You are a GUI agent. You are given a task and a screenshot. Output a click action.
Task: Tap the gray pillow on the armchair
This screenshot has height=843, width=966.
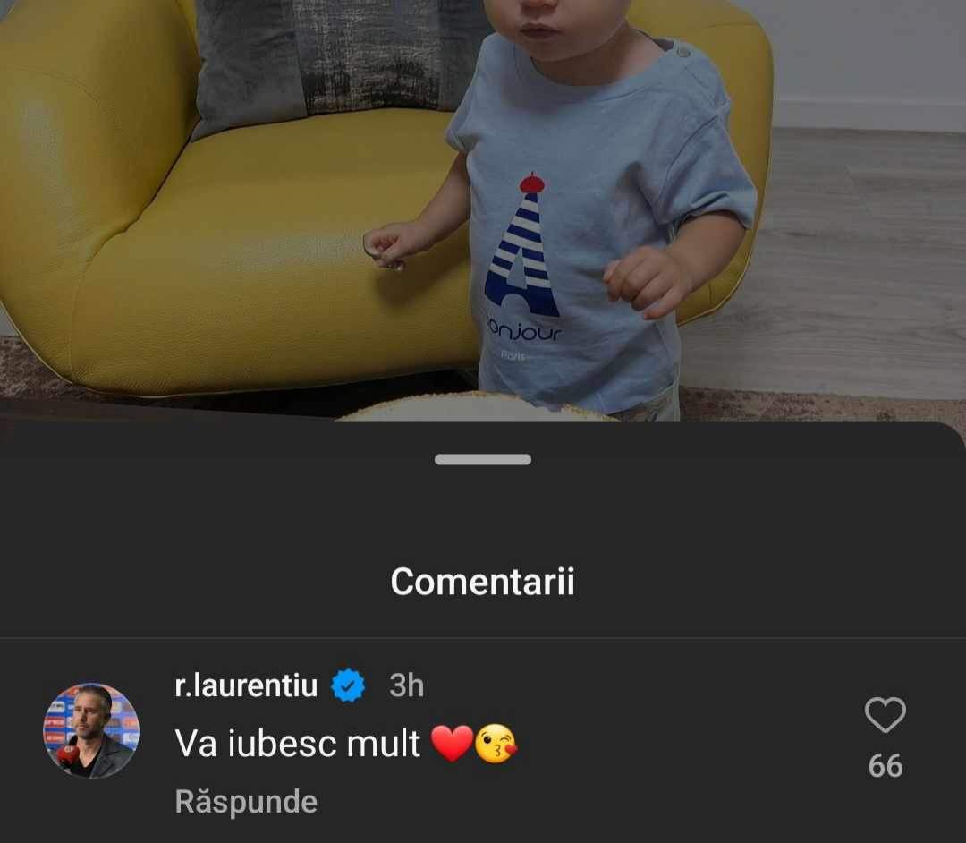tap(333, 62)
